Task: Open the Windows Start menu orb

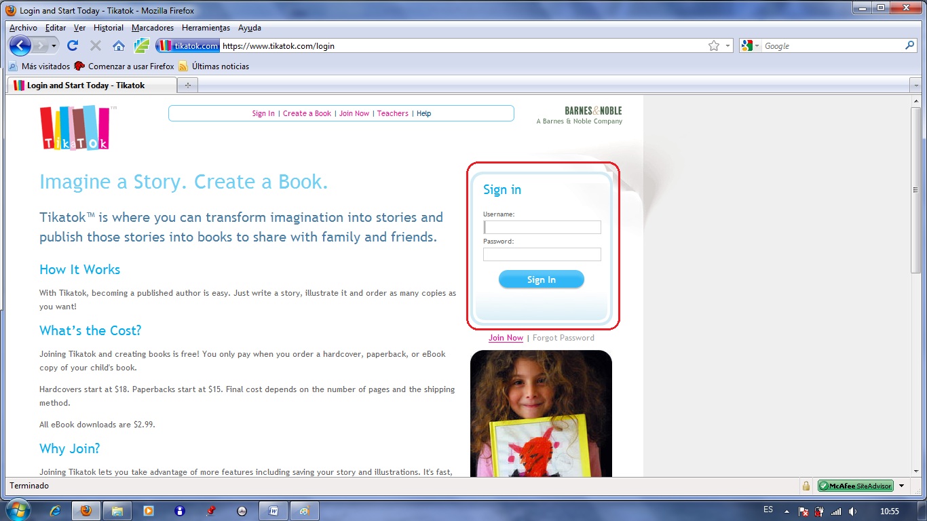Action: coord(17,510)
